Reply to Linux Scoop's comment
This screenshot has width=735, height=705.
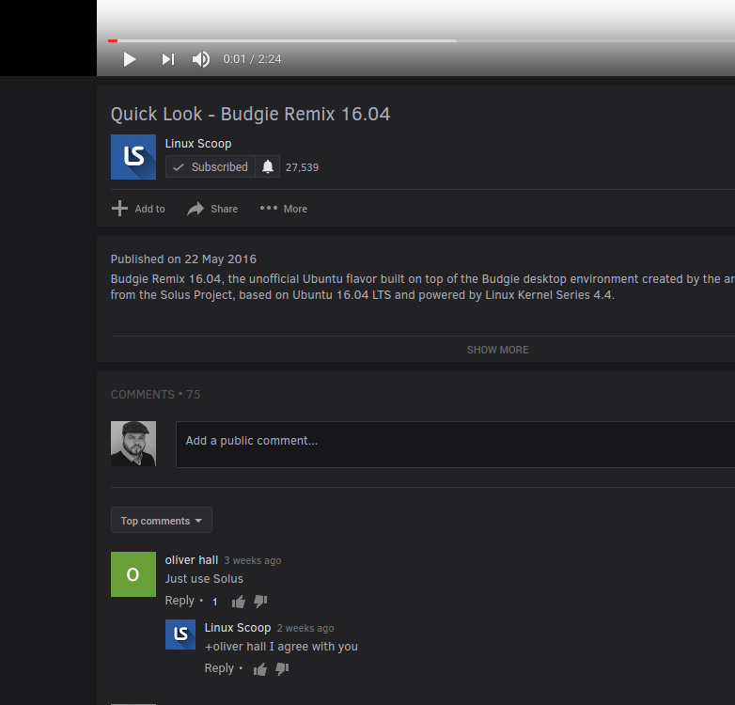[219, 668]
